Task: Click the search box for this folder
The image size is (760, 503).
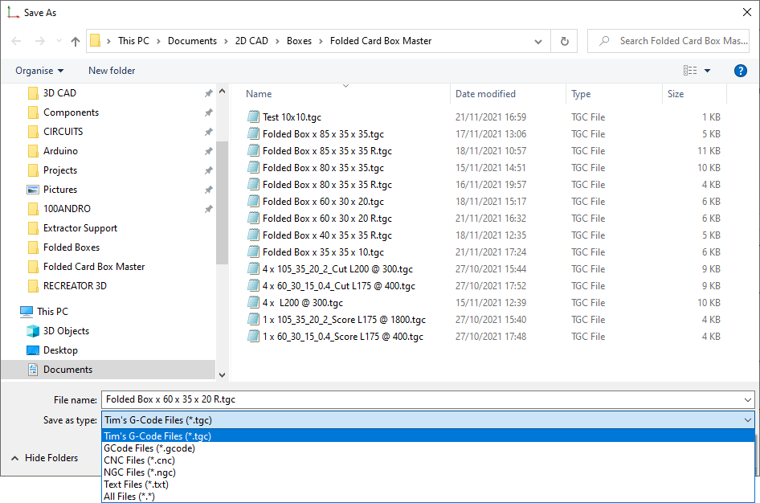Action: [x=668, y=41]
